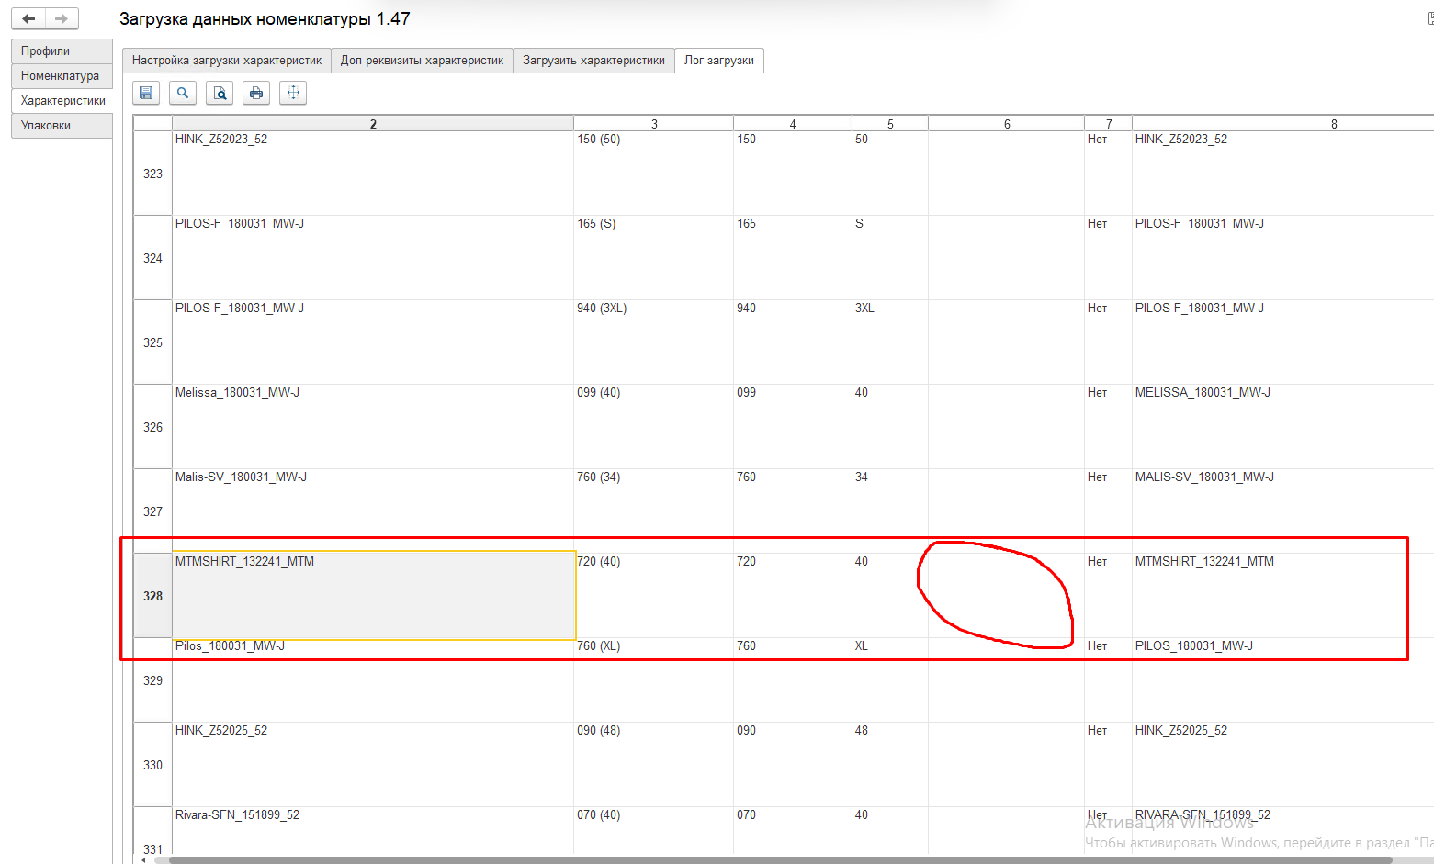Select row header 326
The height and width of the screenshot is (864, 1434).
tap(152, 427)
